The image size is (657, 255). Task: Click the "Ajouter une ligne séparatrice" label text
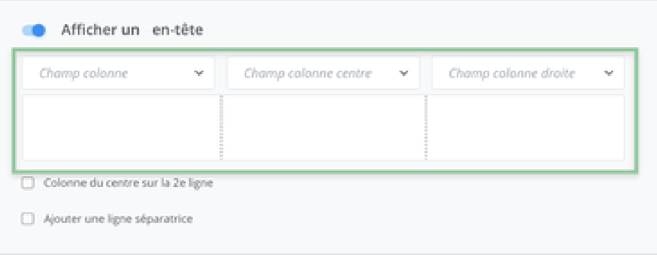[x=118, y=219]
